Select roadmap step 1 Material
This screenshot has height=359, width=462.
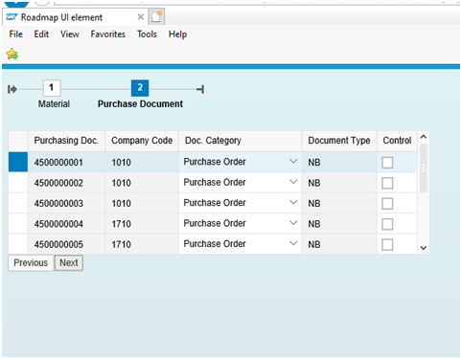click(52, 88)
